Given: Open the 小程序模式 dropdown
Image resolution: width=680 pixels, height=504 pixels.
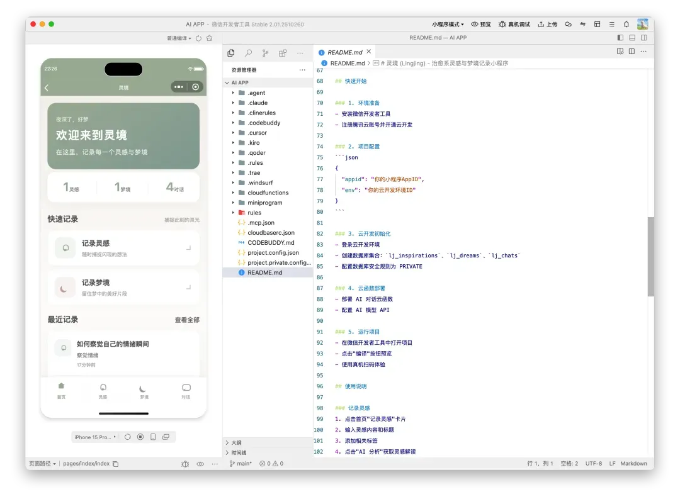Looking at the screenshot, I should tap(448, 25).
